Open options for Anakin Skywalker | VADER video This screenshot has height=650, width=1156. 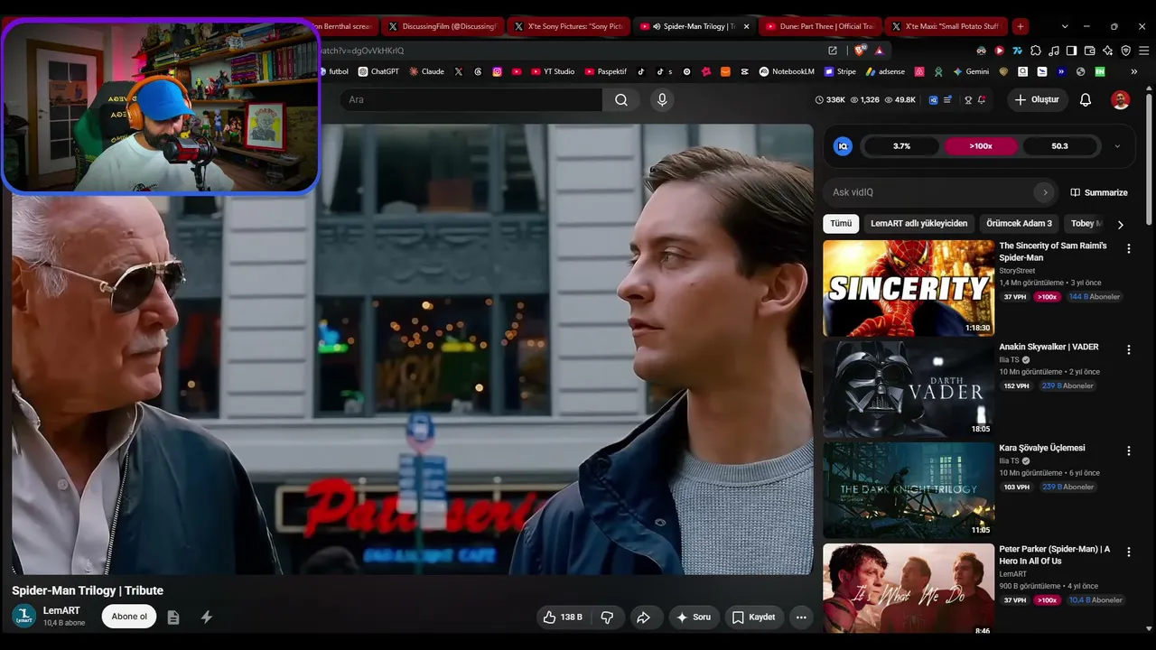click(1128, 349)
